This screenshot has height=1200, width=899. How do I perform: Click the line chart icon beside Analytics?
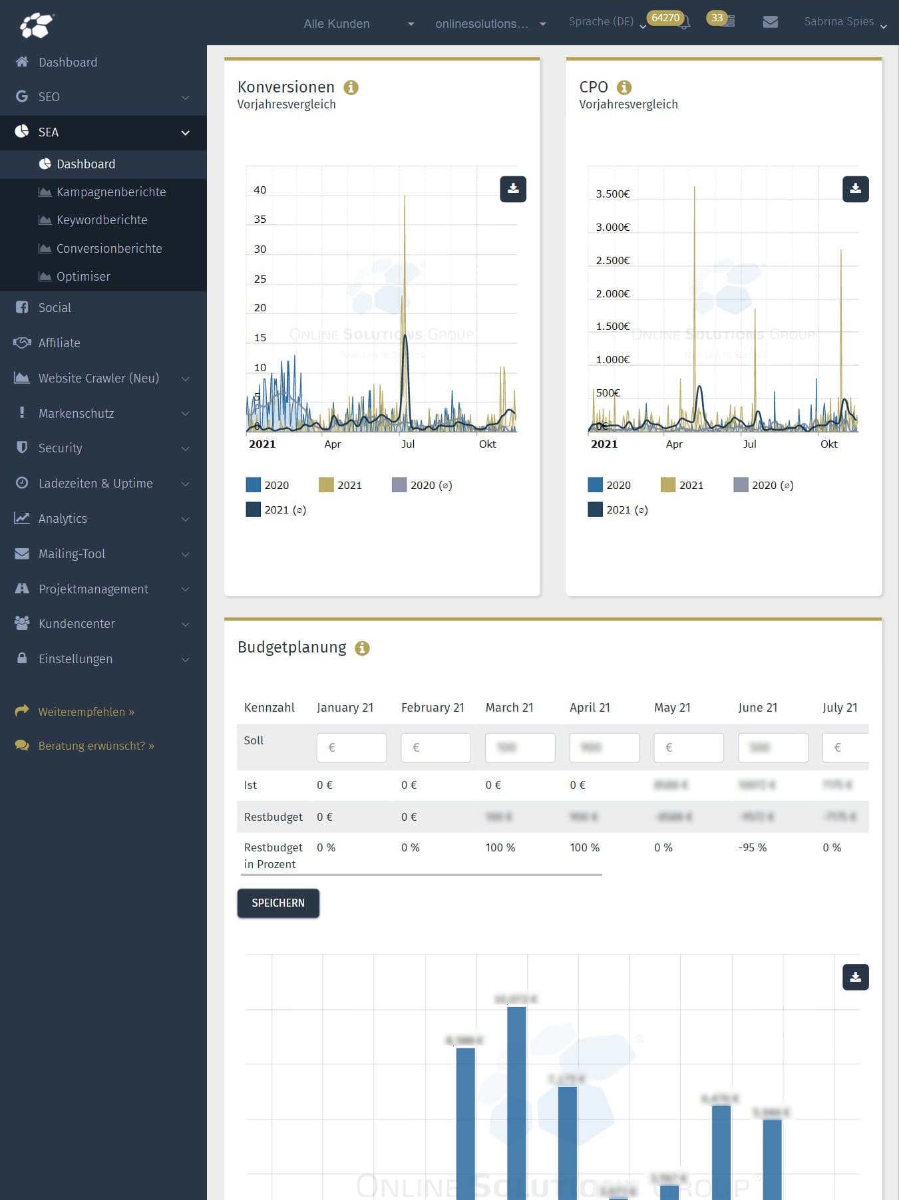pyautogui.click(x=22, y=518)
